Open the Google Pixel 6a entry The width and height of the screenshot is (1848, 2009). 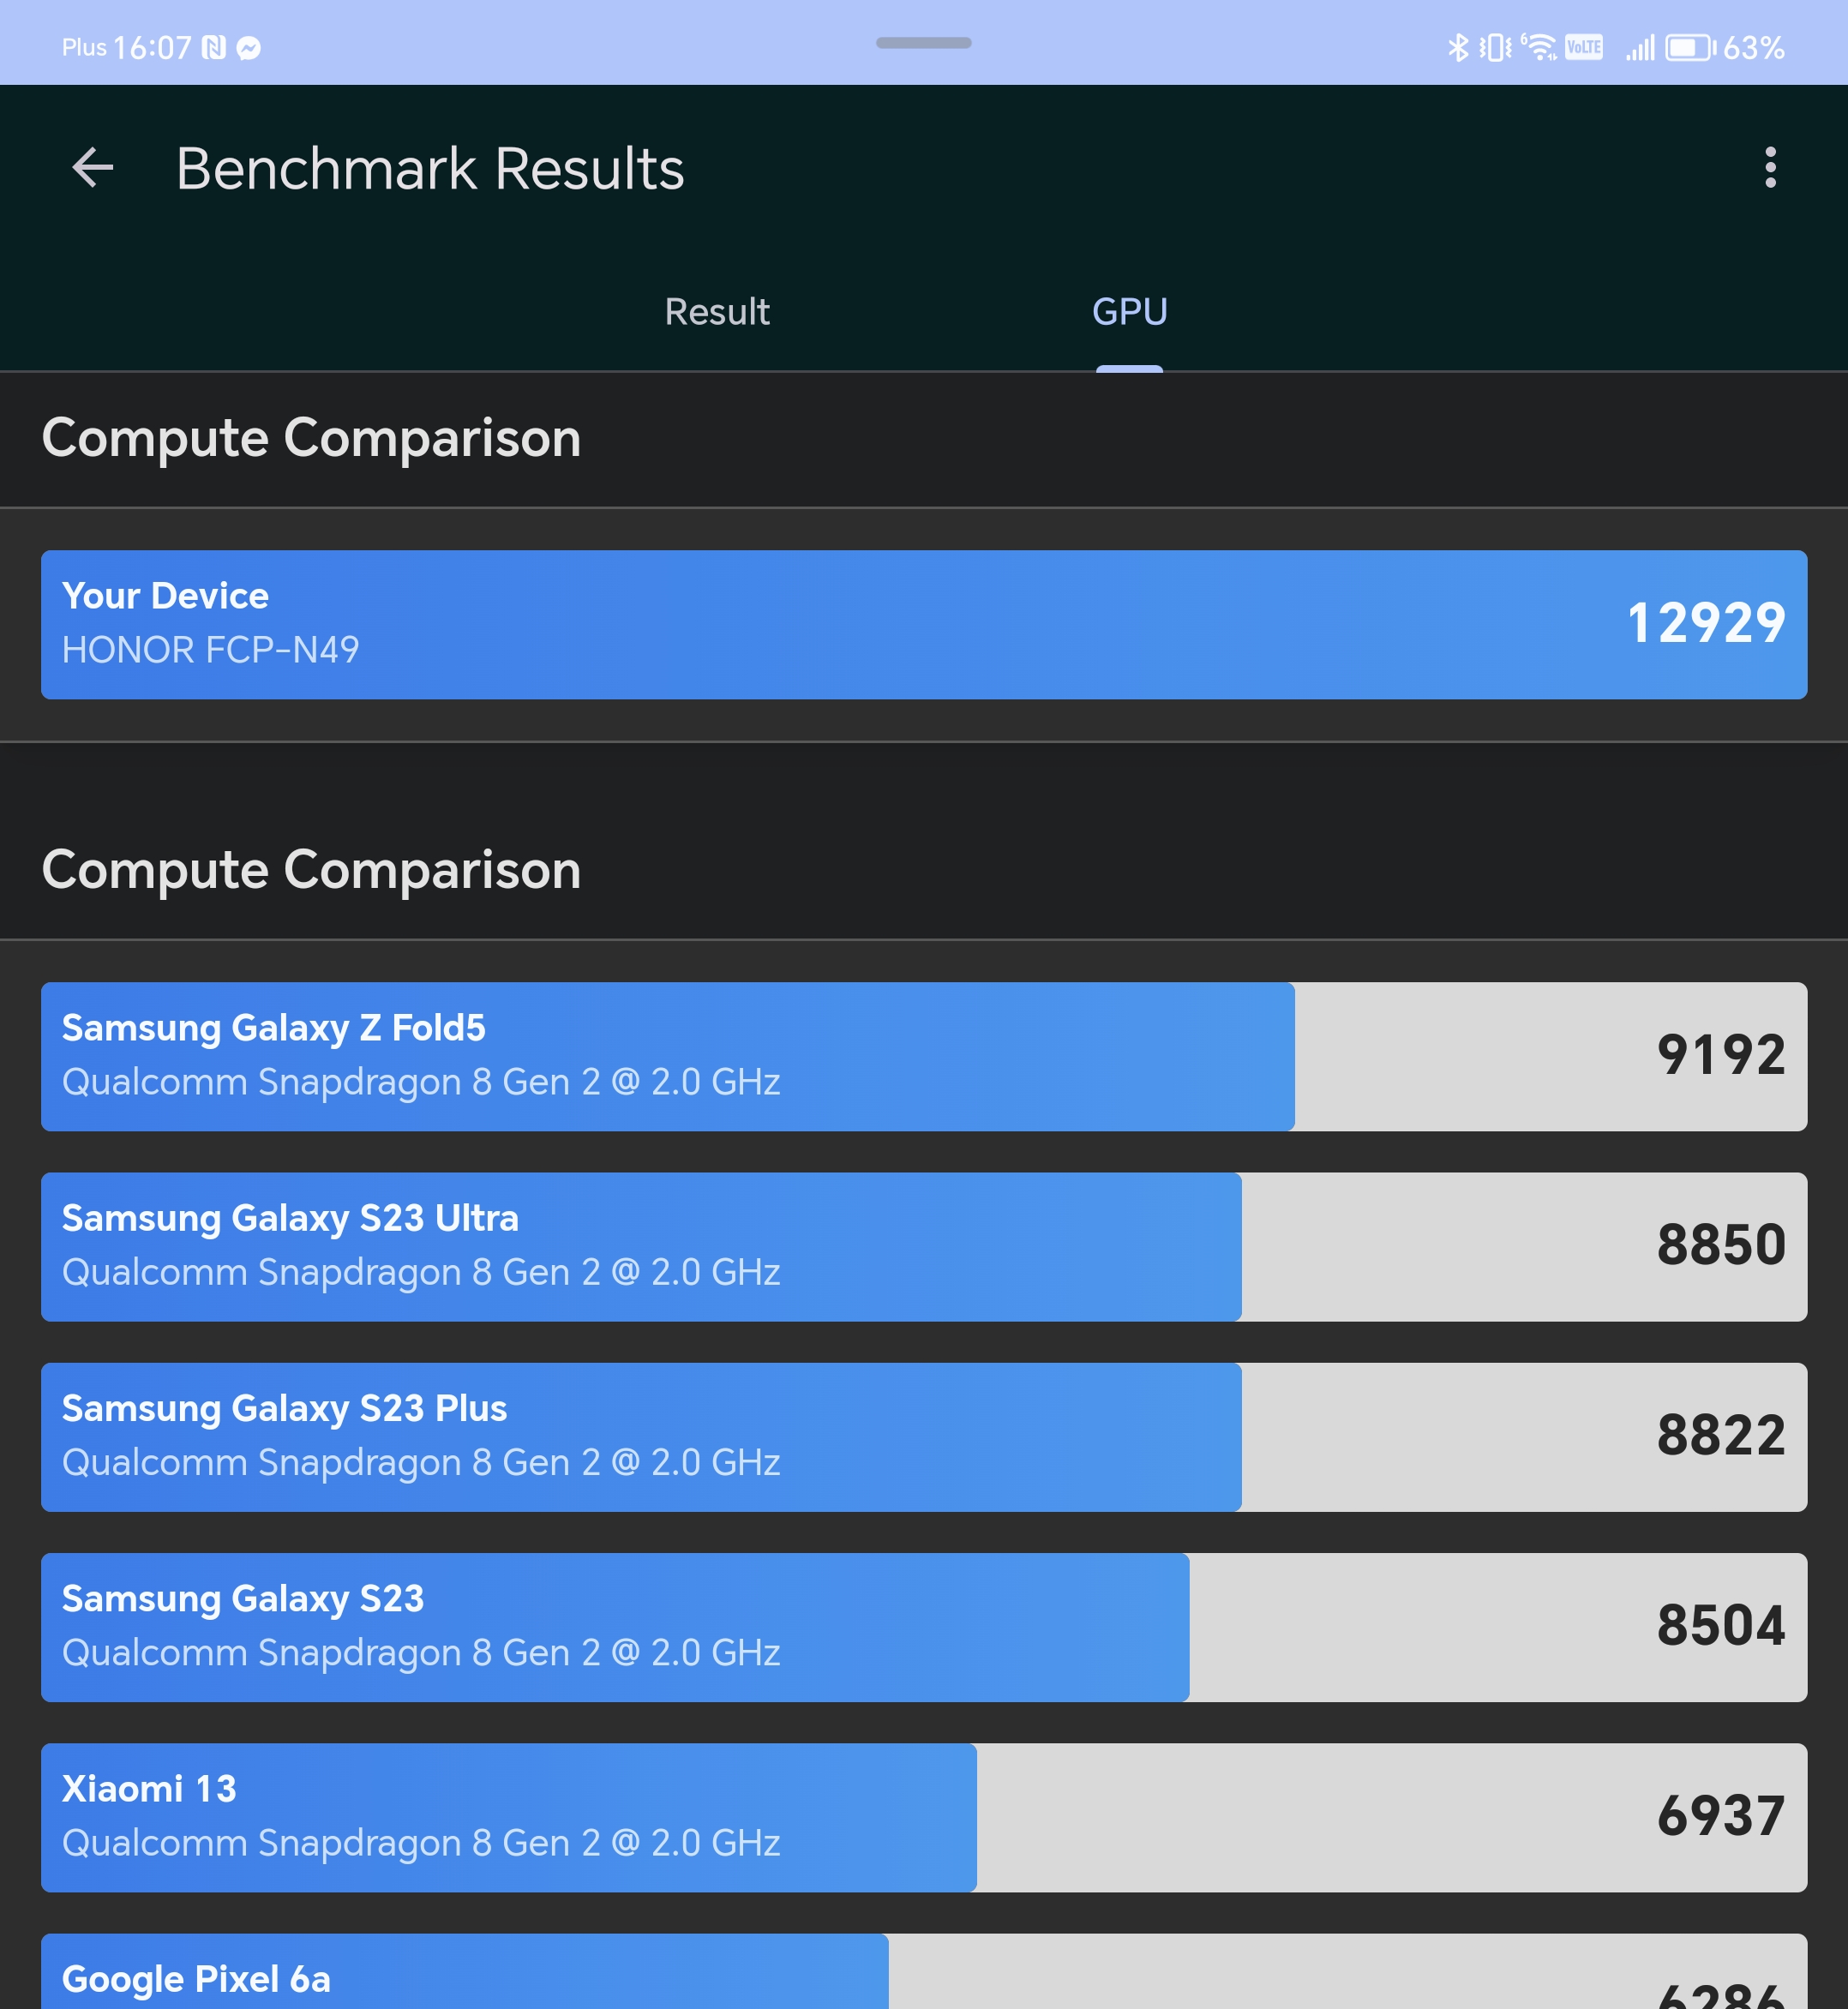(x=924, y=1975)
